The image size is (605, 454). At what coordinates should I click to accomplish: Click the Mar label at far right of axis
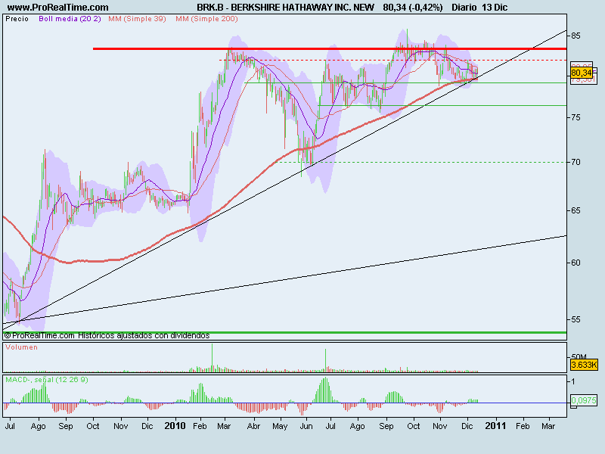click(x=548, y=426)
